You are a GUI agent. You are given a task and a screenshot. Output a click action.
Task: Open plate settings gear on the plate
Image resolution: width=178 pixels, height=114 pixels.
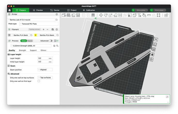pyautogui.click(x=151, y=59)
